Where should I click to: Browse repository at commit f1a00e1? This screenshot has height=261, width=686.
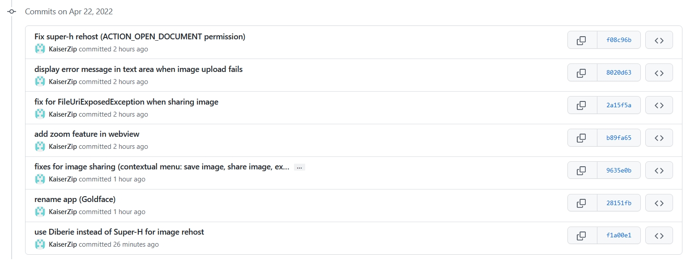tap(659, 236)
